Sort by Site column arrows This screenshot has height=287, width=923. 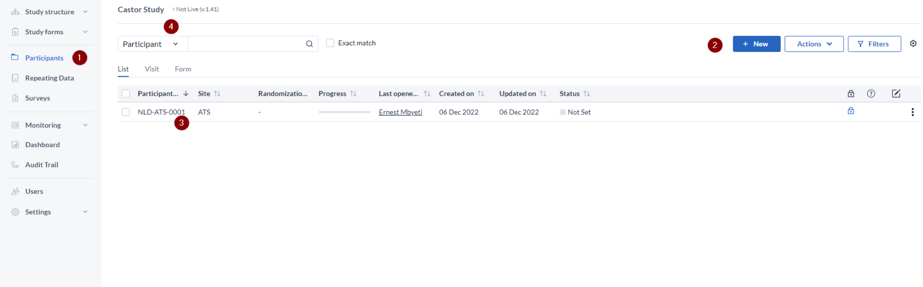coord(217,94)
